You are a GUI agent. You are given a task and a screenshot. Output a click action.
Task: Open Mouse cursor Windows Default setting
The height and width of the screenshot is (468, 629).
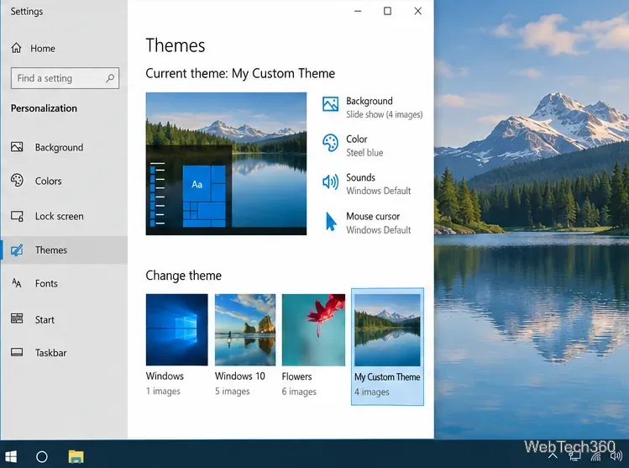369,223
